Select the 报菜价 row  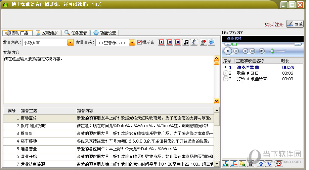click(x=108, y=134)
